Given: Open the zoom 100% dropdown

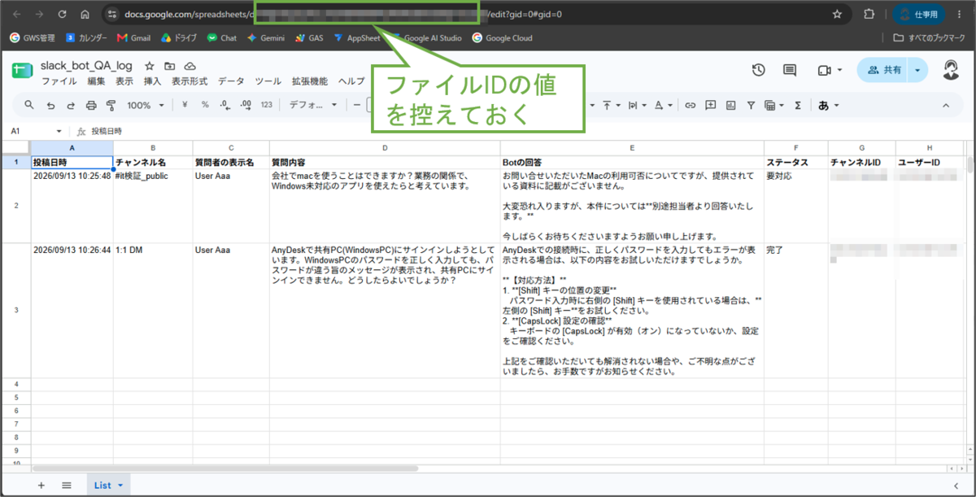Looking at the screenshot, I should (145, 105).
